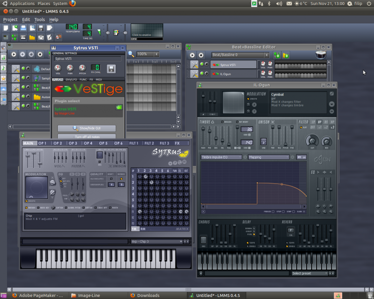Stop Beat+Bassline Editor playback

[201, 55]
